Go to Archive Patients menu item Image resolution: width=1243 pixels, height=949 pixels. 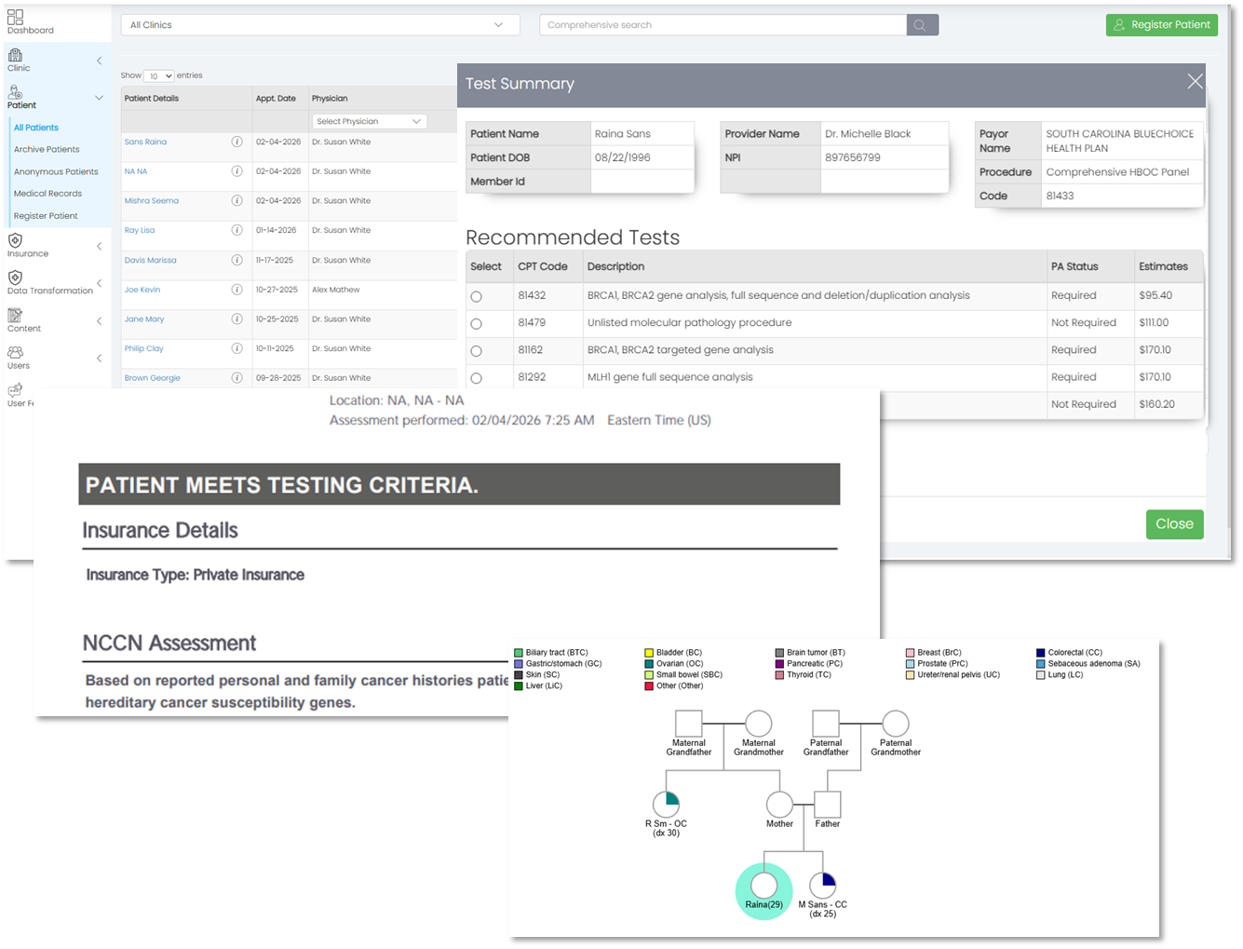click(x=47, y=149)
